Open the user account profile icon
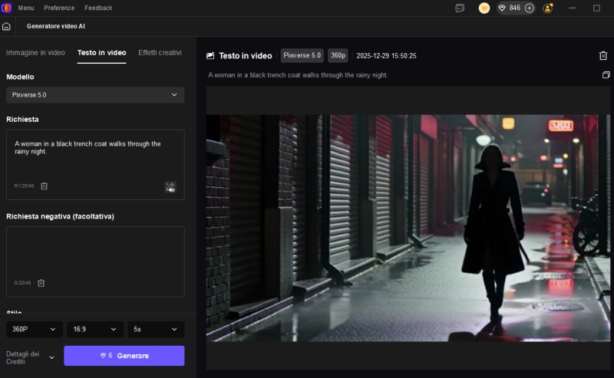 (548, 8)
